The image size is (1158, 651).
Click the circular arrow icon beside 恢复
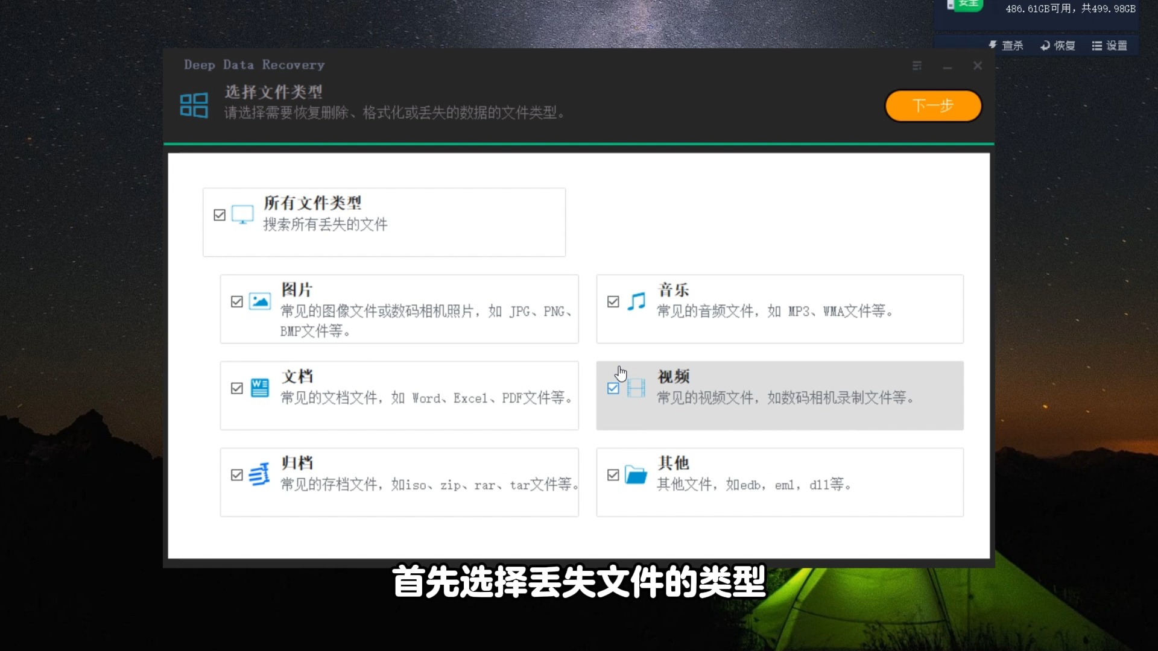1044,45
